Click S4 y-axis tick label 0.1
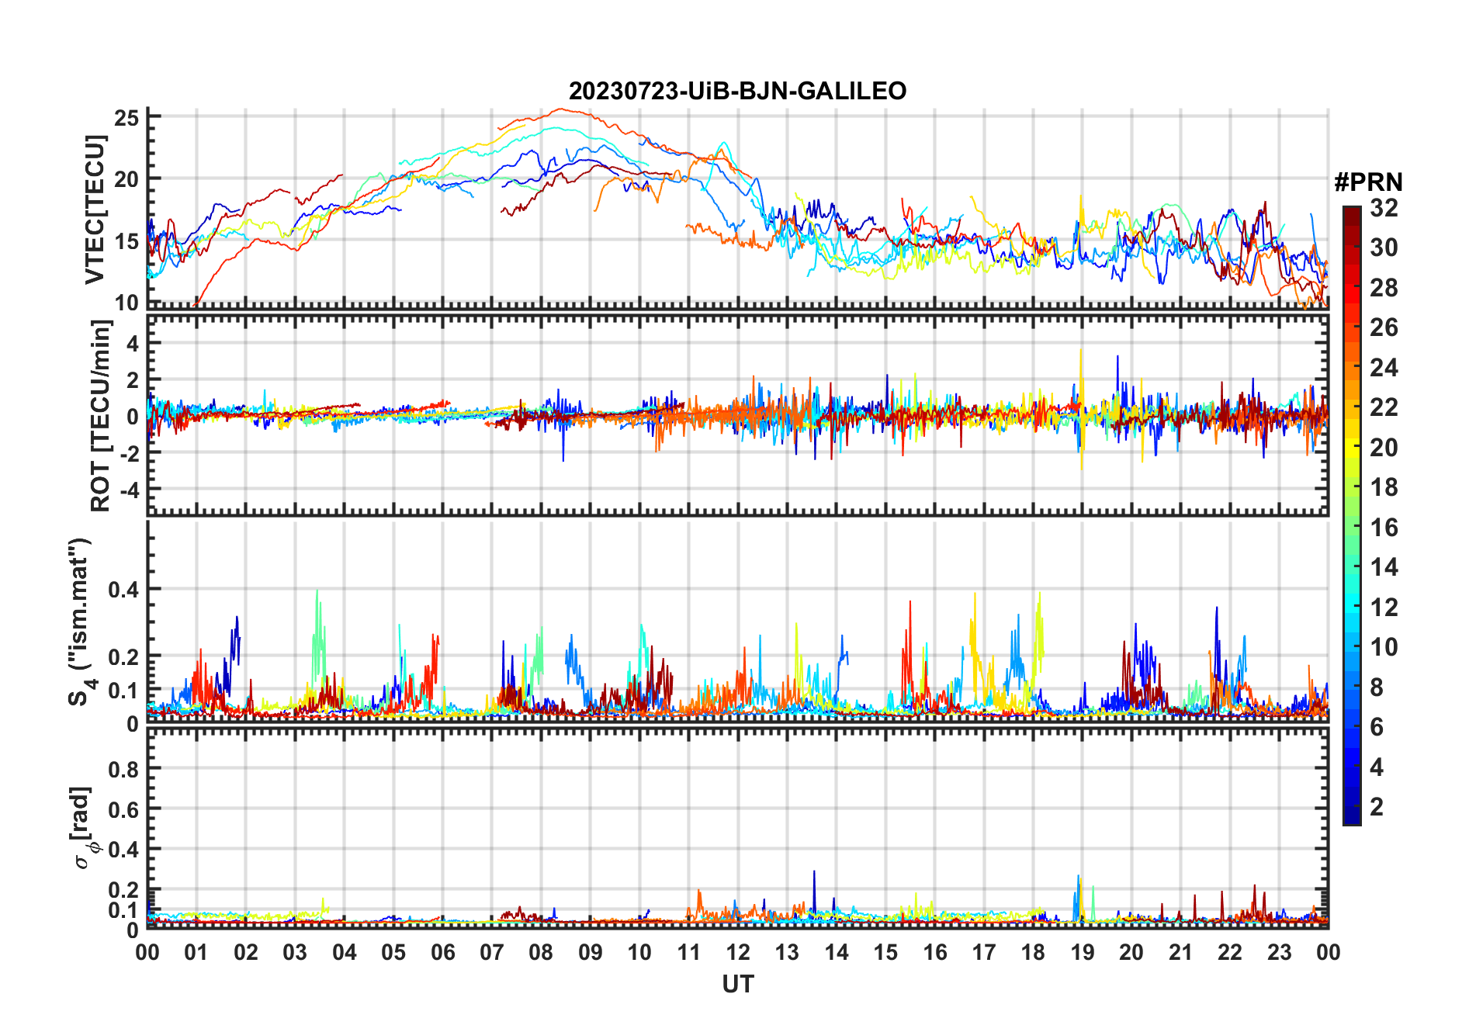Screen dimensions: 1476x1032 (x=124, y=691)
